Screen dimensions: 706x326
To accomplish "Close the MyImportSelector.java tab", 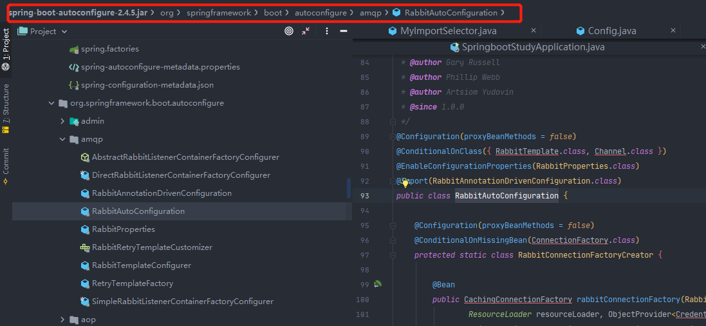I will [x=534, y=30].
